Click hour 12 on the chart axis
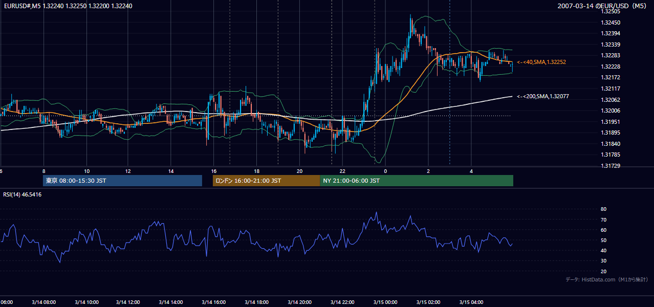 pos(128,171)
